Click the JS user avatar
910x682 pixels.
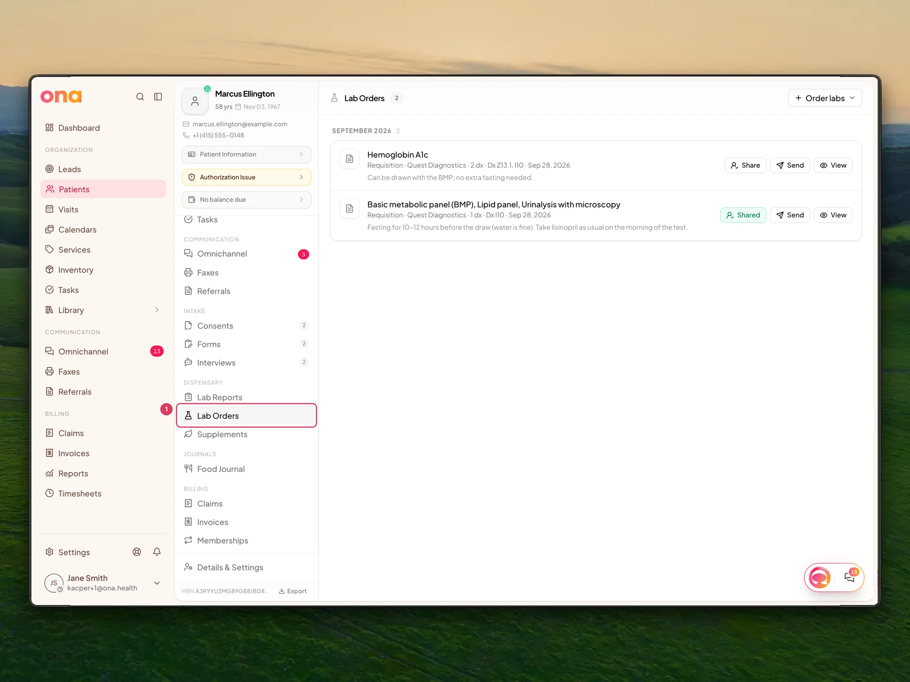click(54, 583)
